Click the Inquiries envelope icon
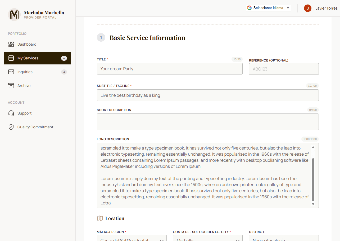 (x=11, y=72)
